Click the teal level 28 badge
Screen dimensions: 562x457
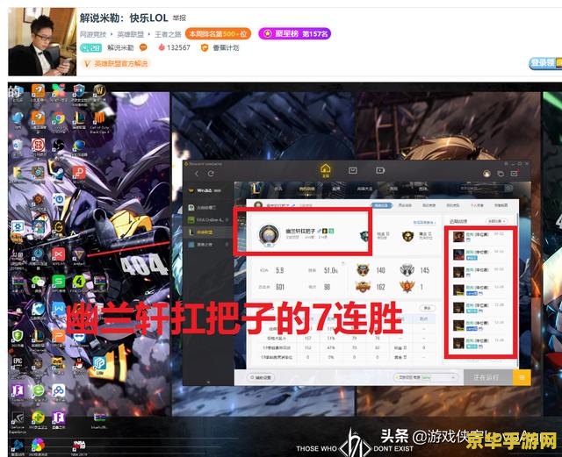click(x=91, y=47)
